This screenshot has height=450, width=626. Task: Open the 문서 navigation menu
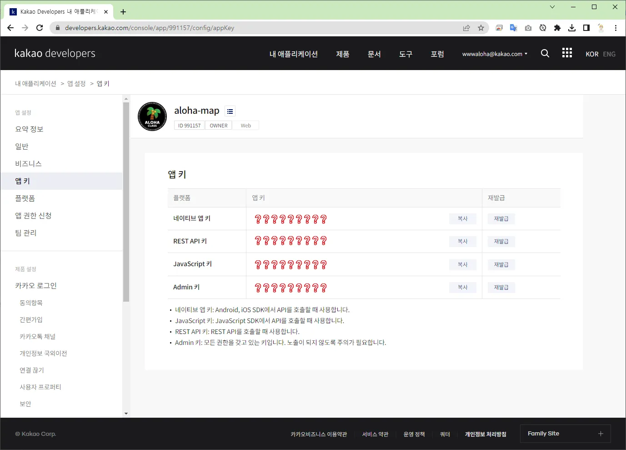coord(374,54)
